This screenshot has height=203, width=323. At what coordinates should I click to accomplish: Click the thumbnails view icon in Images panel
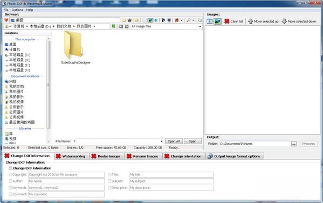coord(217,21)
